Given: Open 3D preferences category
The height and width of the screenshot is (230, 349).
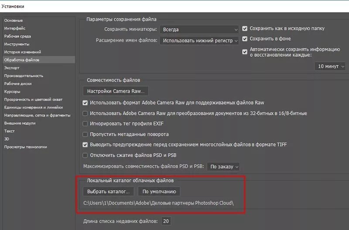Looking at the screenshot, I should pyautogui.click(x=7, y=139).
